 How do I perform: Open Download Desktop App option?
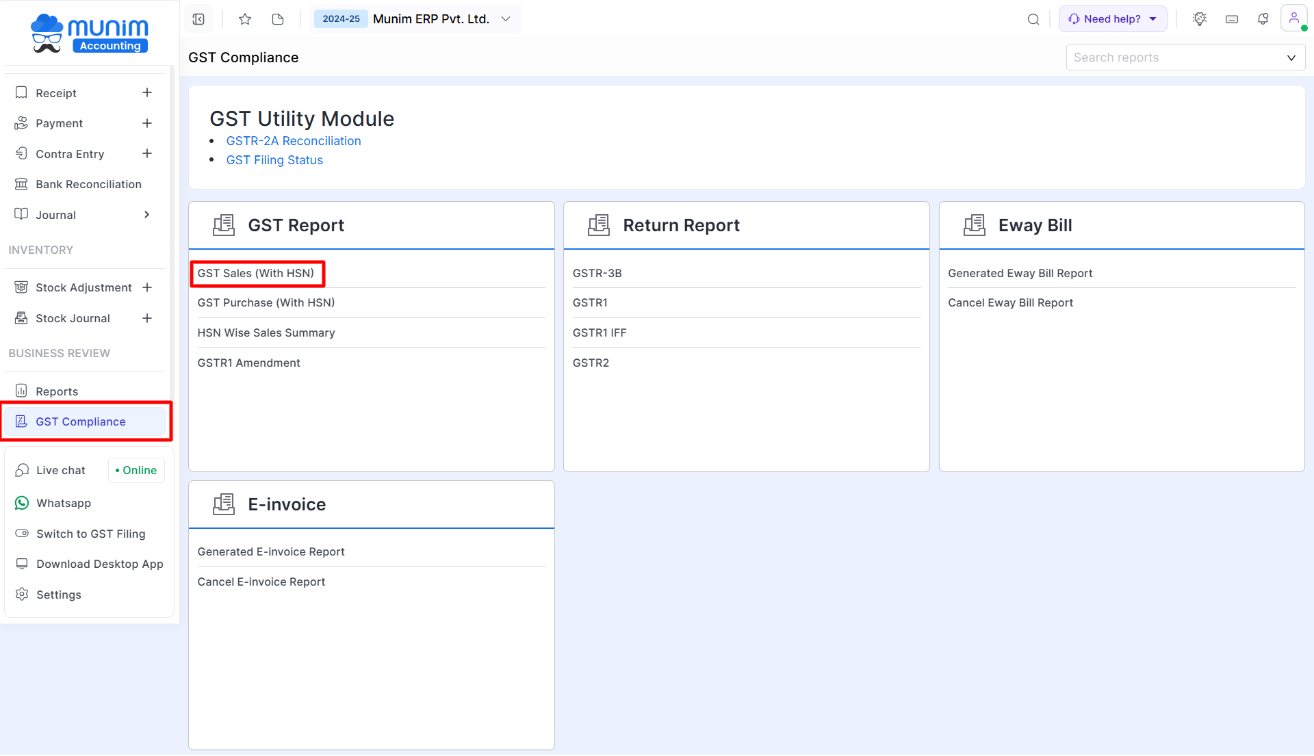[100, 564]
